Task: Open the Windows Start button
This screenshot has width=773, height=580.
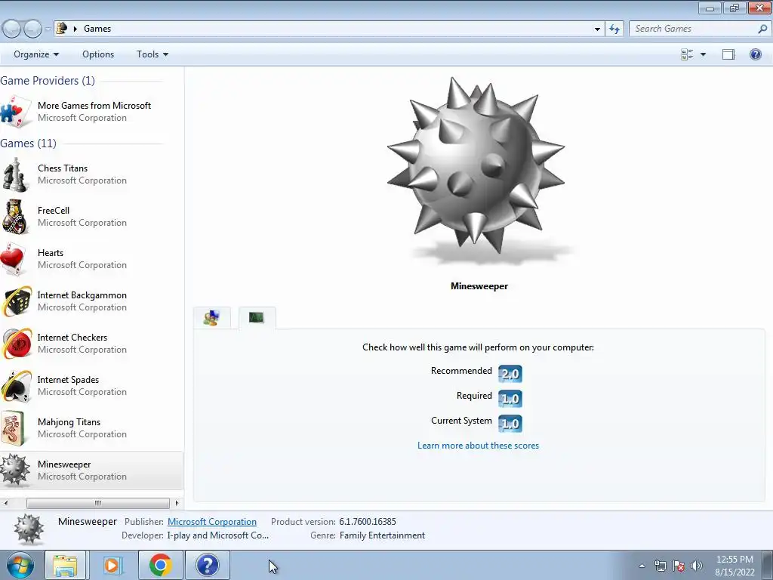Action: tap(20, 565)
